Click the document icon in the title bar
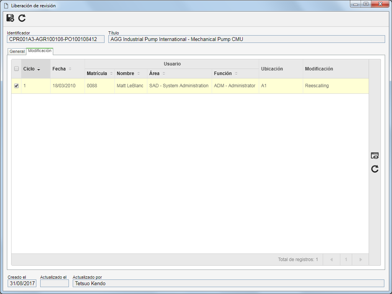This screenshot has width=392, height=294. pyautogui.click(x=6, y=5)
